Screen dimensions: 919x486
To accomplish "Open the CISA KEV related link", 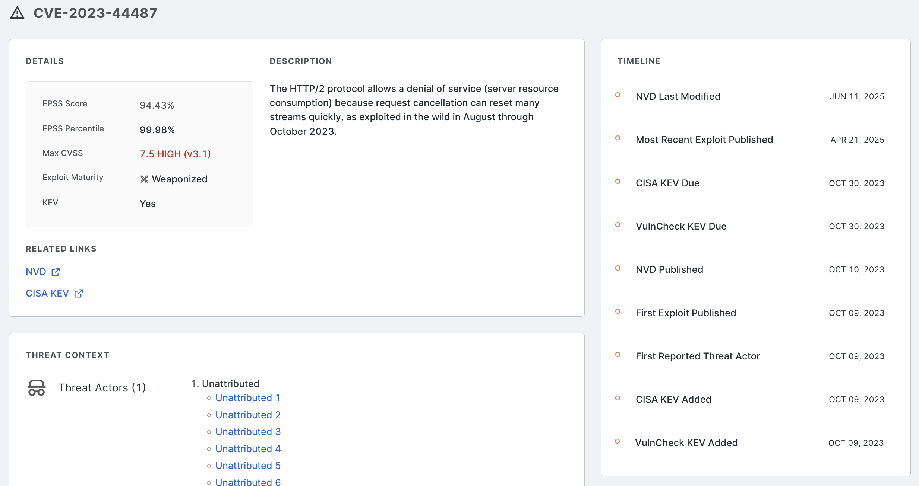I will tap(47, 293).
